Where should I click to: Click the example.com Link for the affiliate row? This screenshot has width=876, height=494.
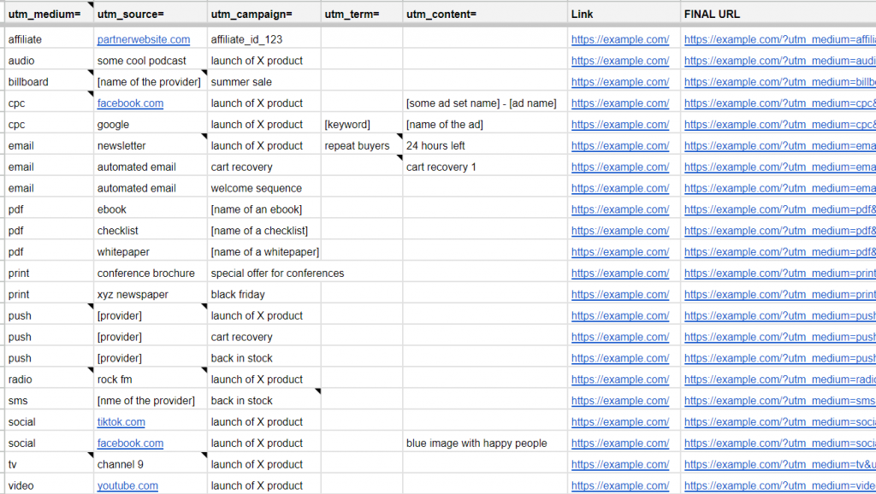(619, 38)
